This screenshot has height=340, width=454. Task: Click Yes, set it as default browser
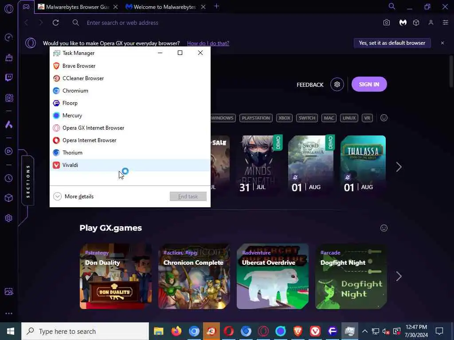click(x=392, y=43)
